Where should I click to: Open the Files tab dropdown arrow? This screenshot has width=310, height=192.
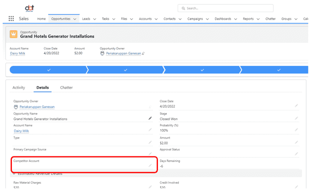(132, 19)
